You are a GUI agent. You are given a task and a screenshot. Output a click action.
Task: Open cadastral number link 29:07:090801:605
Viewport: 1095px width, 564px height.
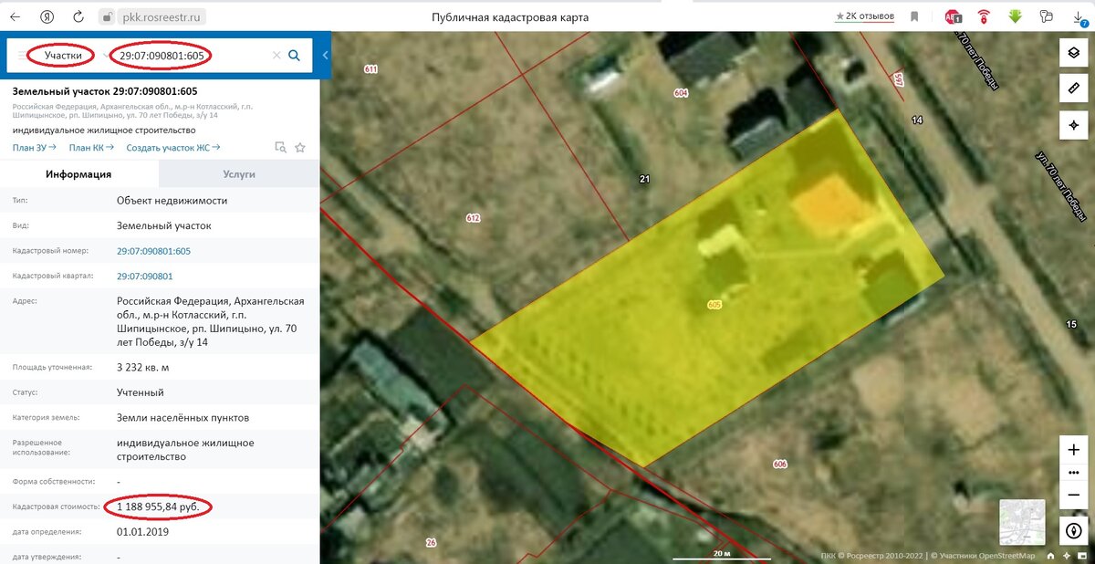coord(153,251)
